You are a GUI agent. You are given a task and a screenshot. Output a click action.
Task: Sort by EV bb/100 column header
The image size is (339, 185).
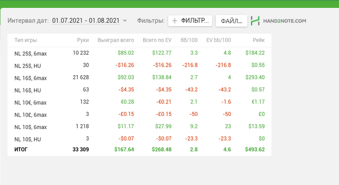[x=218, y=40]
